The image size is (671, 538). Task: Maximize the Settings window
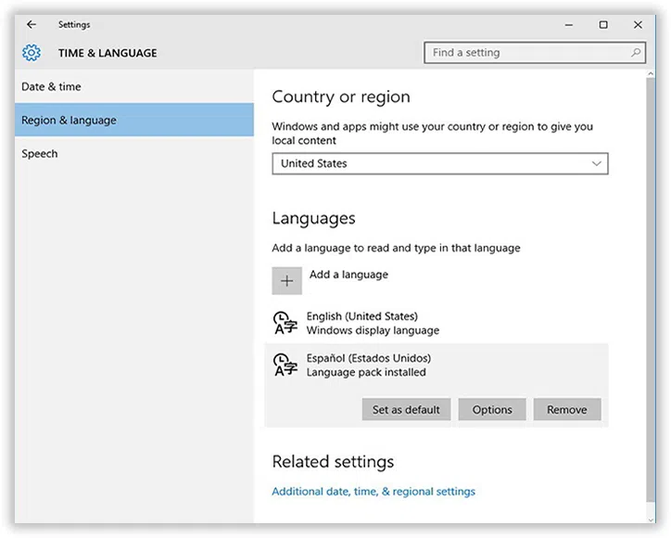(x=603, y=25)
